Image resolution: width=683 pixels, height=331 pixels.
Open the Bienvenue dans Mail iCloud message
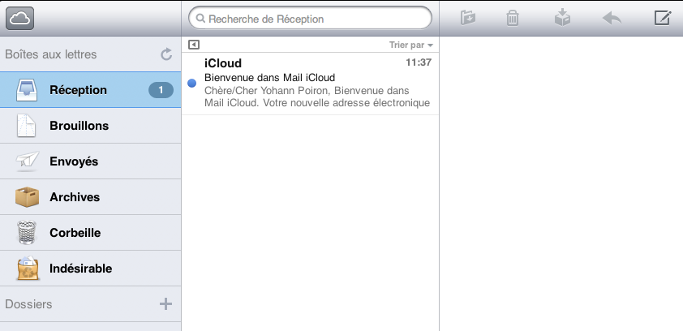click(316, 84)
